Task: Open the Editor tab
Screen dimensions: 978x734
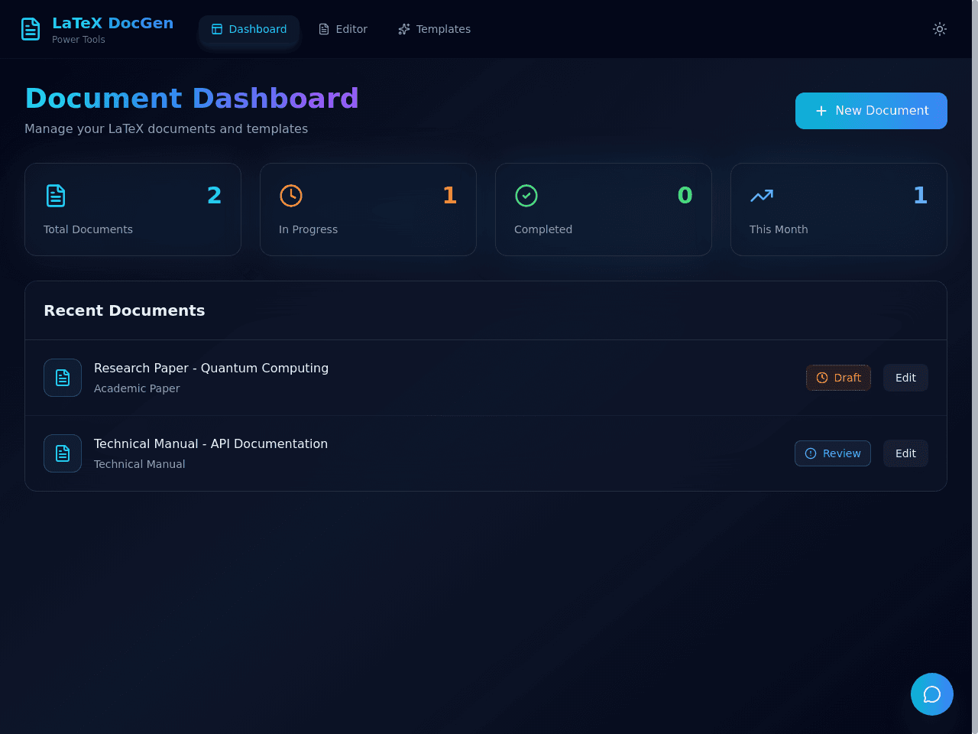Action: coord(343,29)
